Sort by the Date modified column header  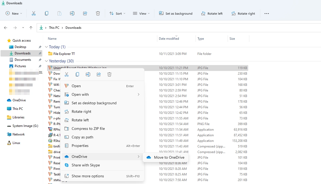(x=169, y=39)
